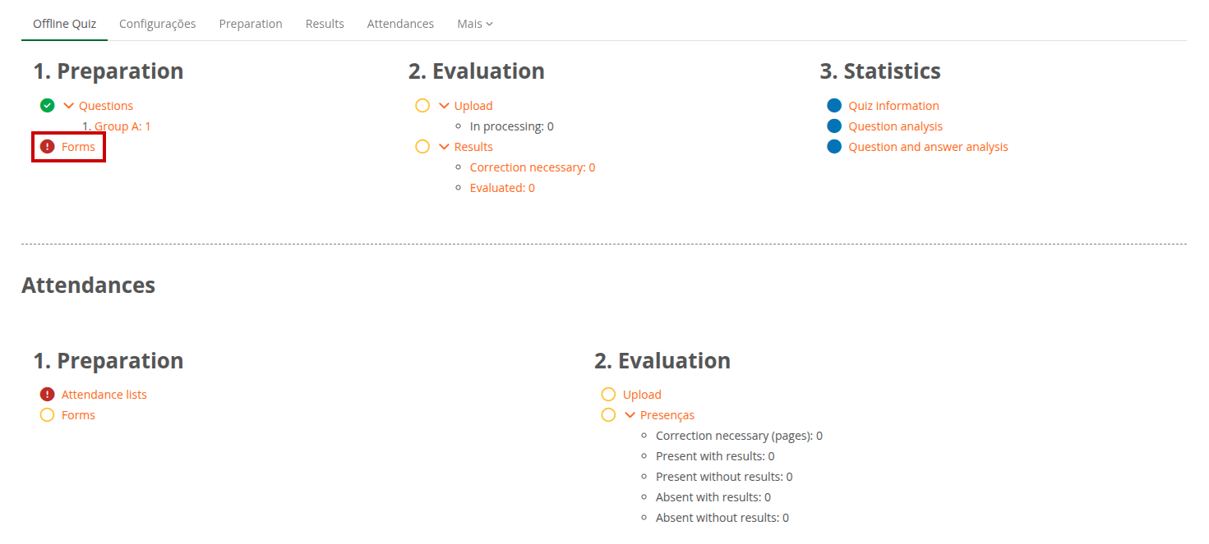Image resolution: width=1209 pixels, height=544 pixels.
Task: Open the Attendances tab
Action: pyautogui.click(x=400, y=24)
